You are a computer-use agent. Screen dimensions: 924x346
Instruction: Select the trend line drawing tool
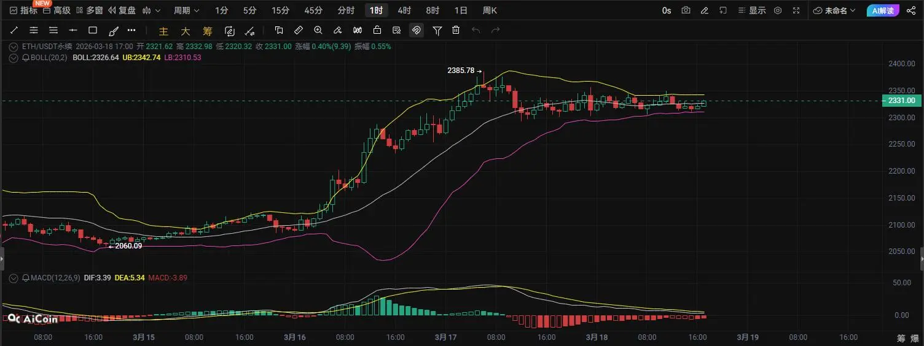point(14,30)
